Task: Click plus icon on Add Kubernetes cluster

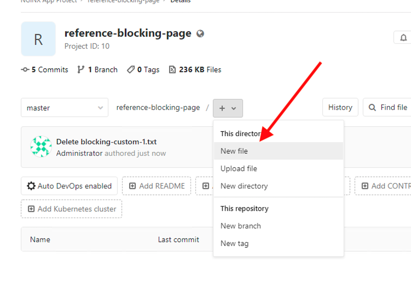Action: (31, 209)
